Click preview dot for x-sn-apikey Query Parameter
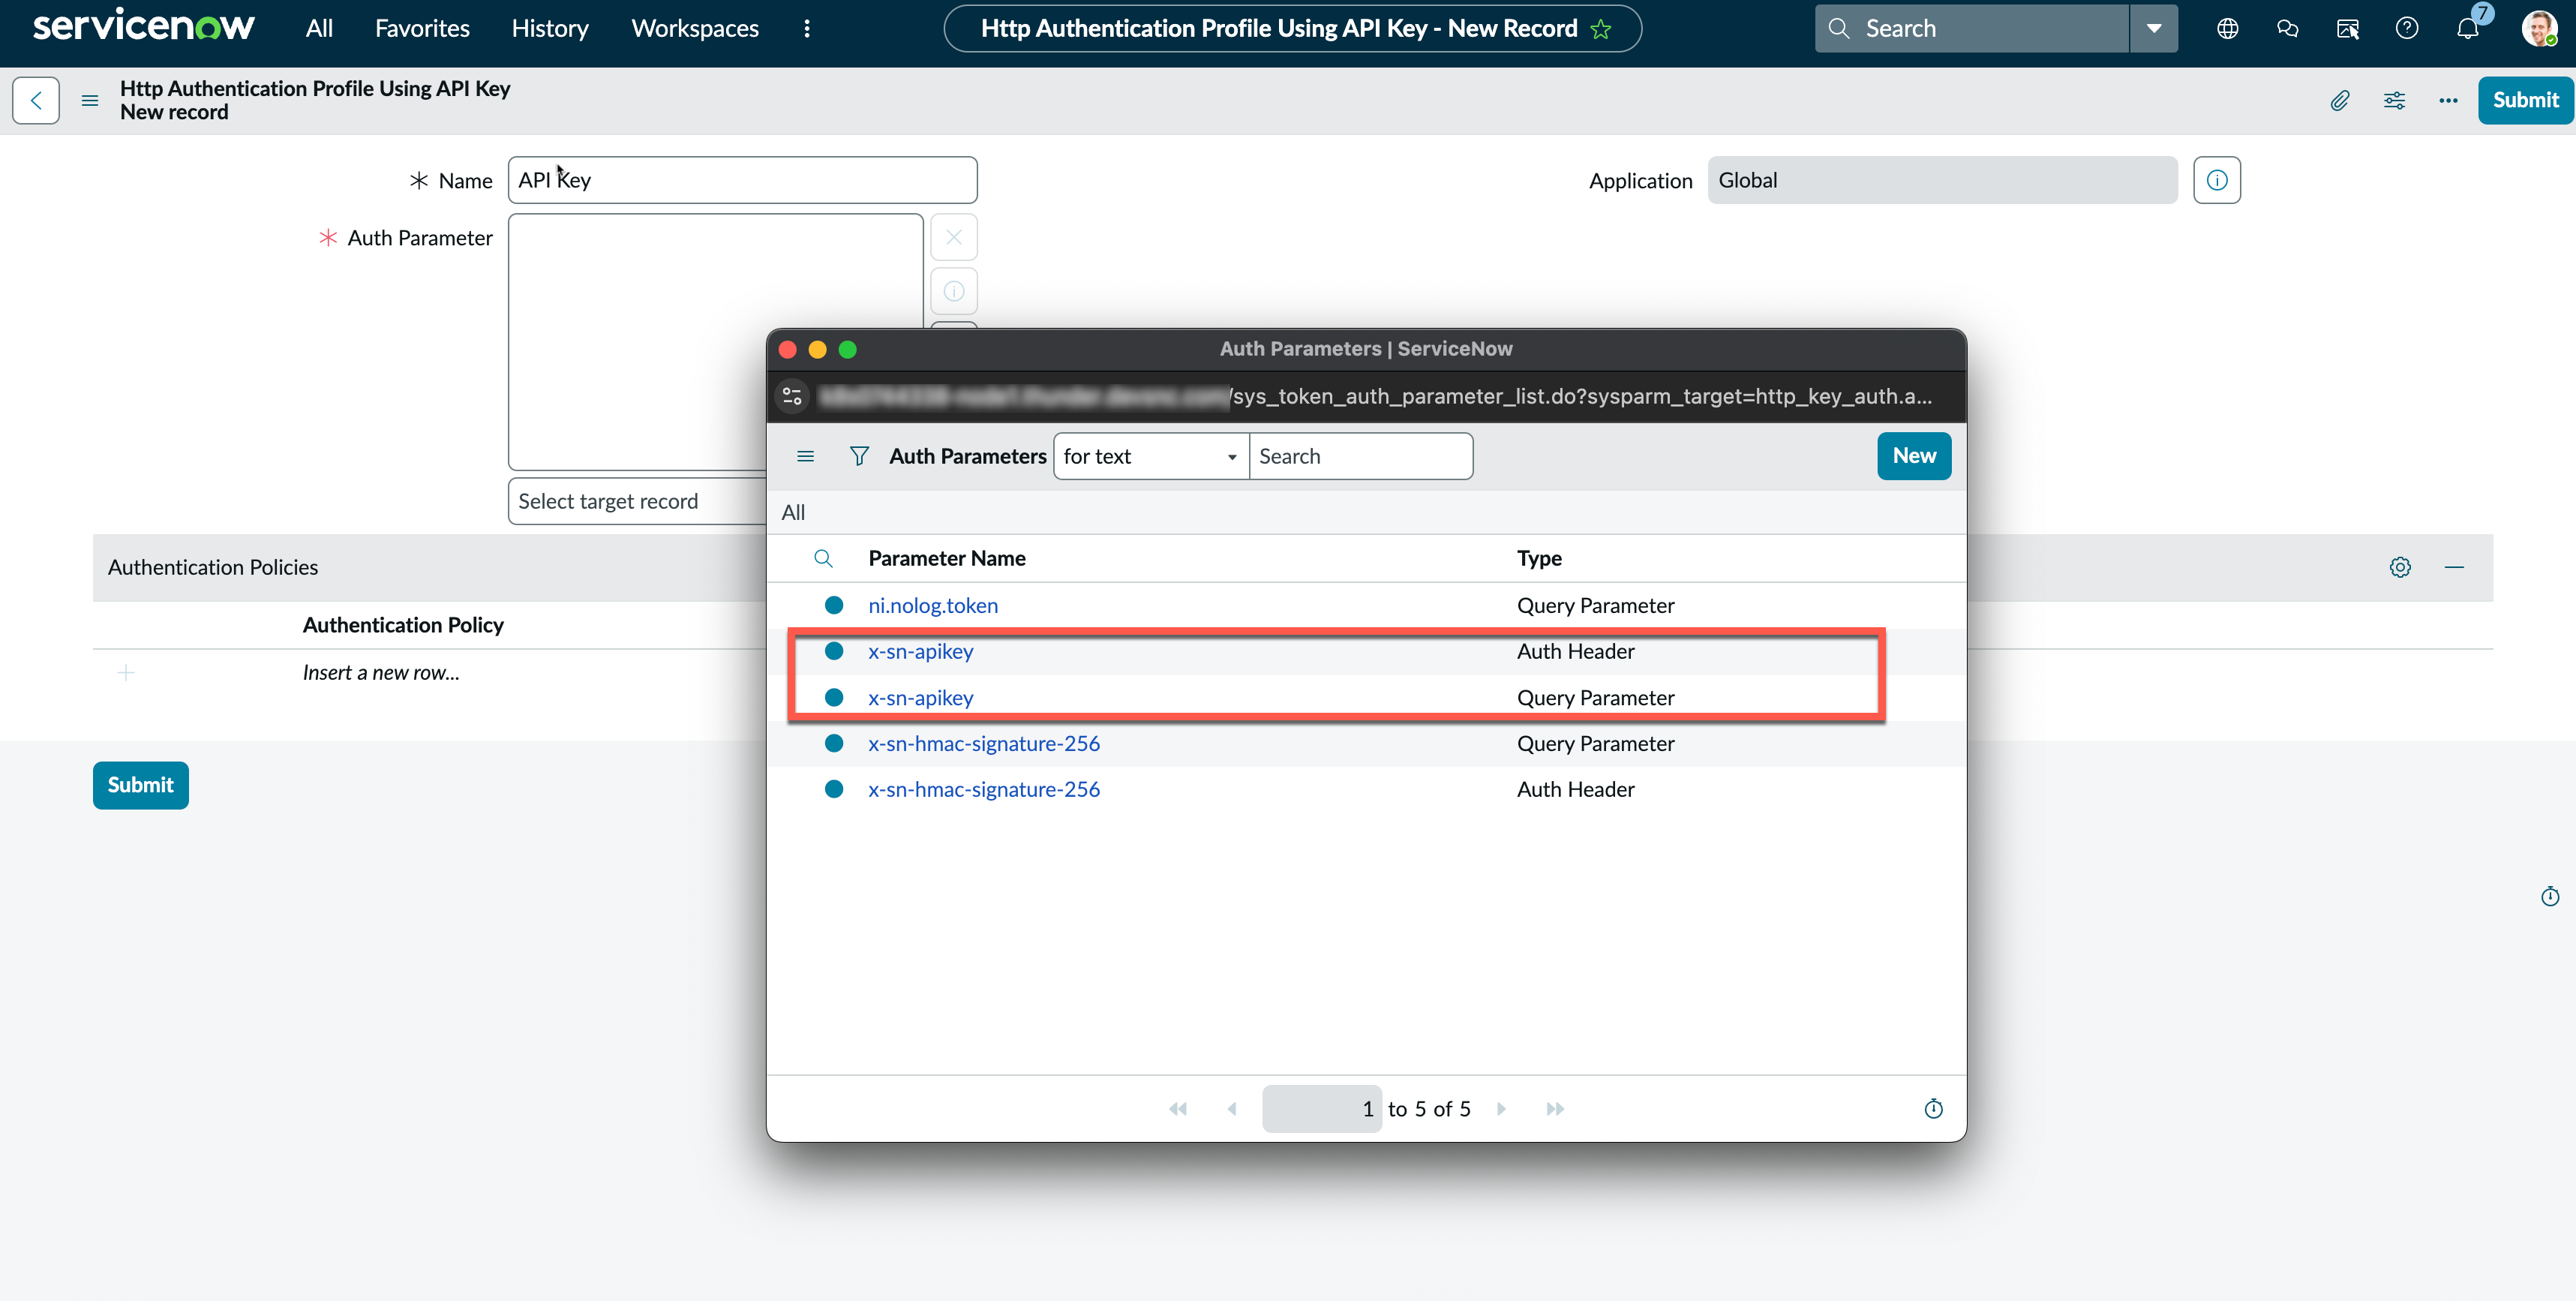The width and height of the screenshot is (2576, 1301). [x=834, y=697]
